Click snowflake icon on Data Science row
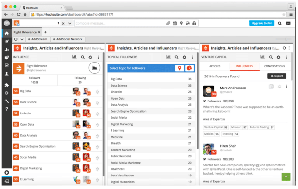298x189 pixels. 98,103
